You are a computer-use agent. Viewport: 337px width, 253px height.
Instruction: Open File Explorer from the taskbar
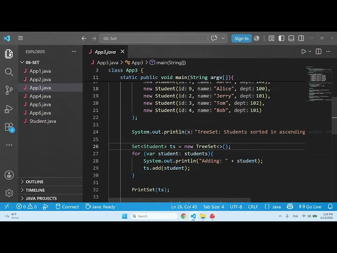pyautogui.click(x=203, y=216)
